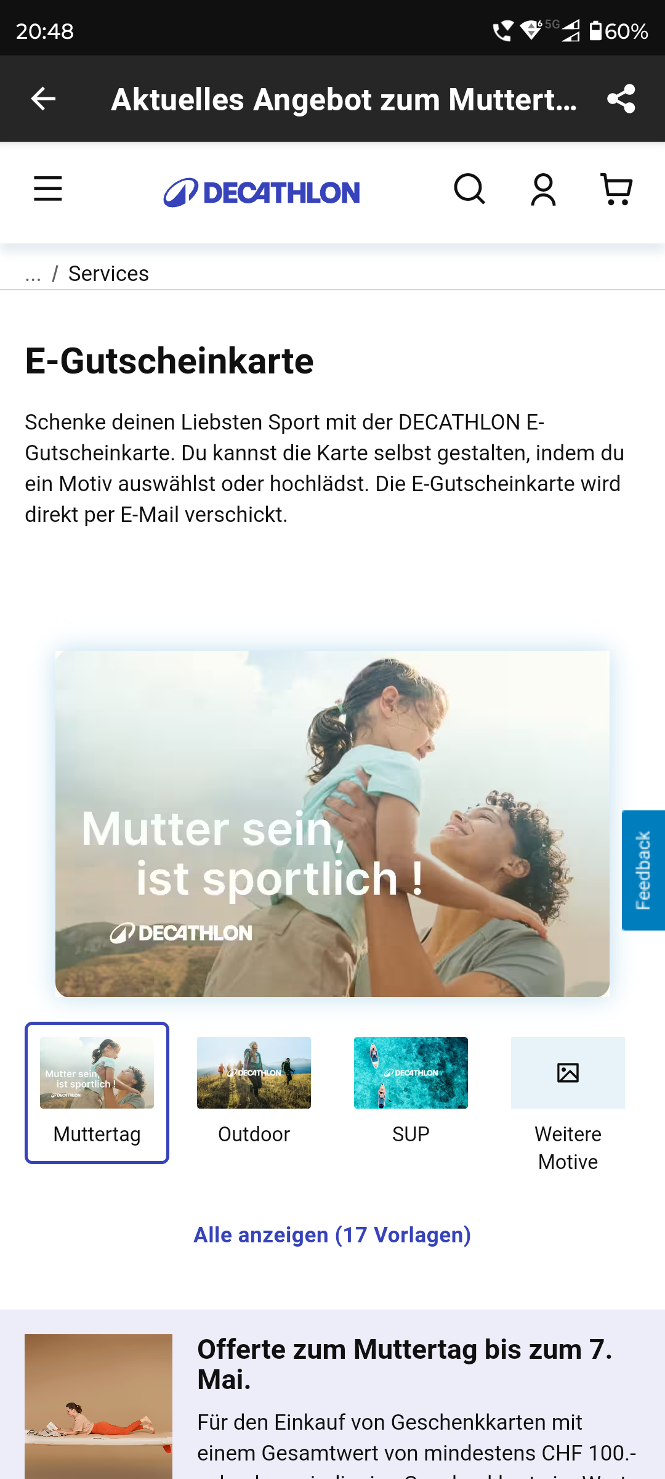Tap the Decathlon logo
The height and width of the screenshot is (1479, 665).
(x=262, y=192)
